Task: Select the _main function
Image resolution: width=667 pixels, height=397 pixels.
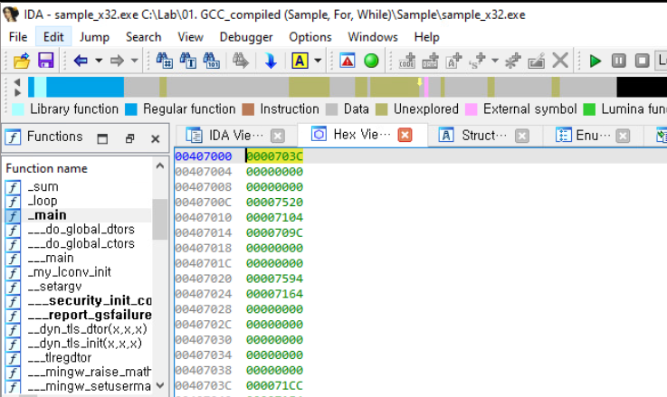Action: 47,215
